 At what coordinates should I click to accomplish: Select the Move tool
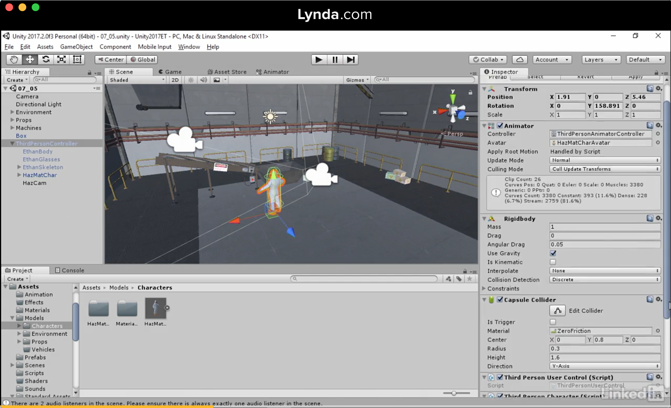tap(30, 60)
